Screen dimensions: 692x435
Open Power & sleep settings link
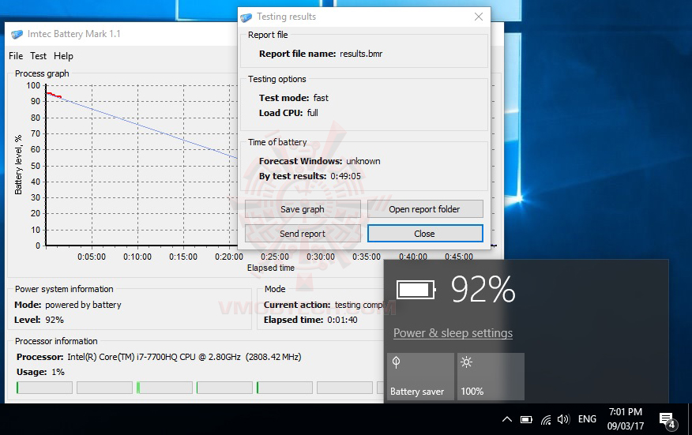pyautogui.click(x=453, y=332)
